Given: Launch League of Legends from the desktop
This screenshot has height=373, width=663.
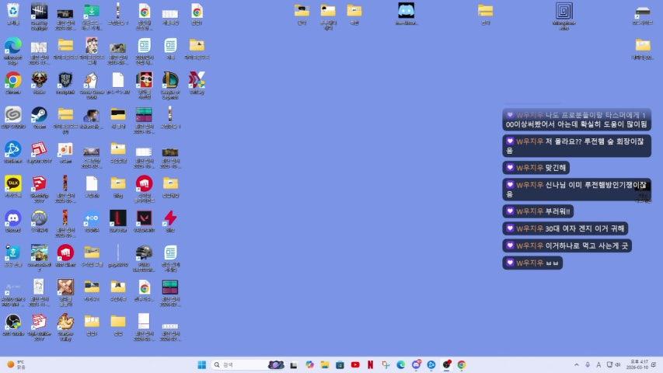Looking at the screenshot, I should pyautogui.click(x=170, y=80).
